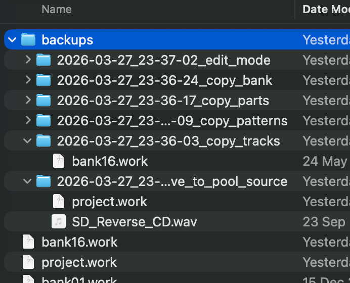The width and height of the screenshot is (350, 283).
Task: Select the bank01.work file row
Action: (x=79, y=280)
